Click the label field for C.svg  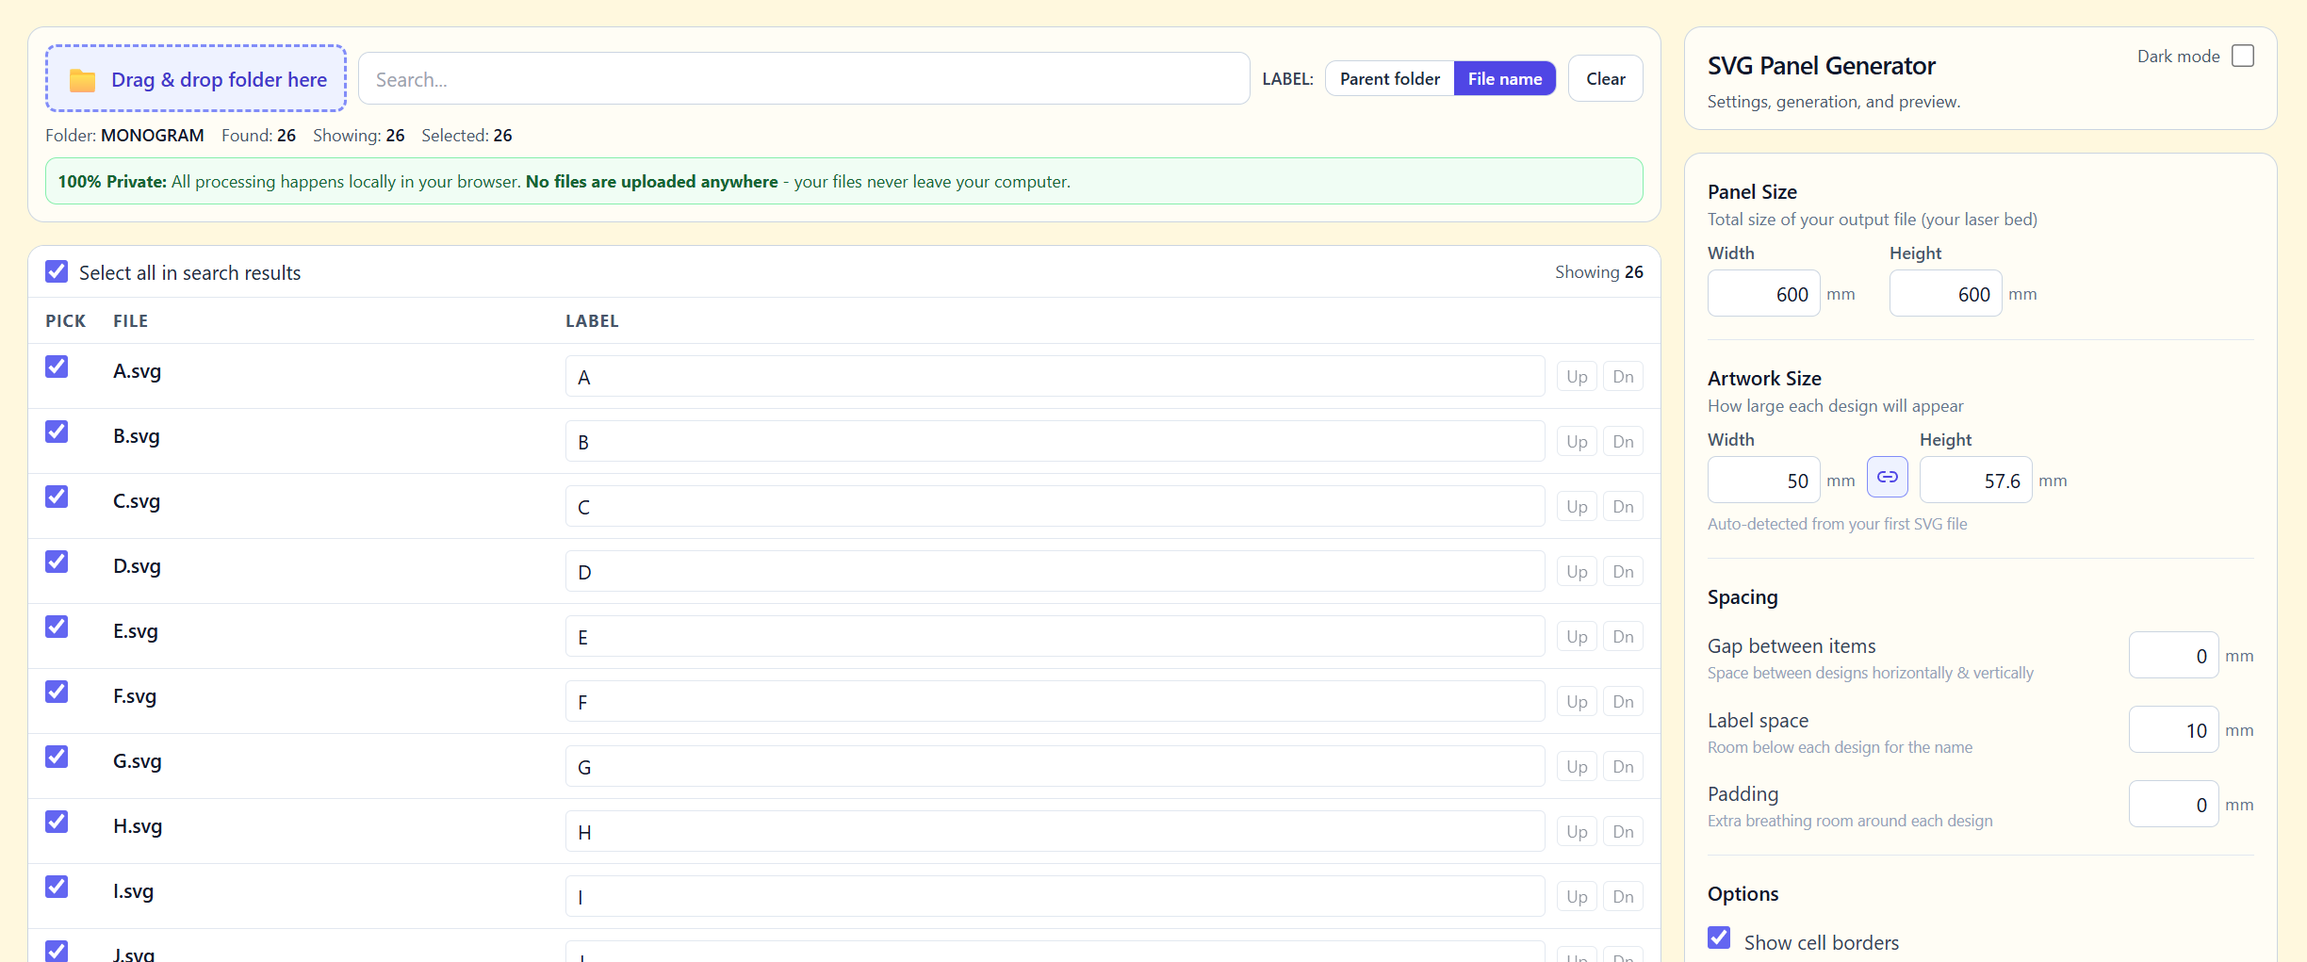(x=1054, y=507)
